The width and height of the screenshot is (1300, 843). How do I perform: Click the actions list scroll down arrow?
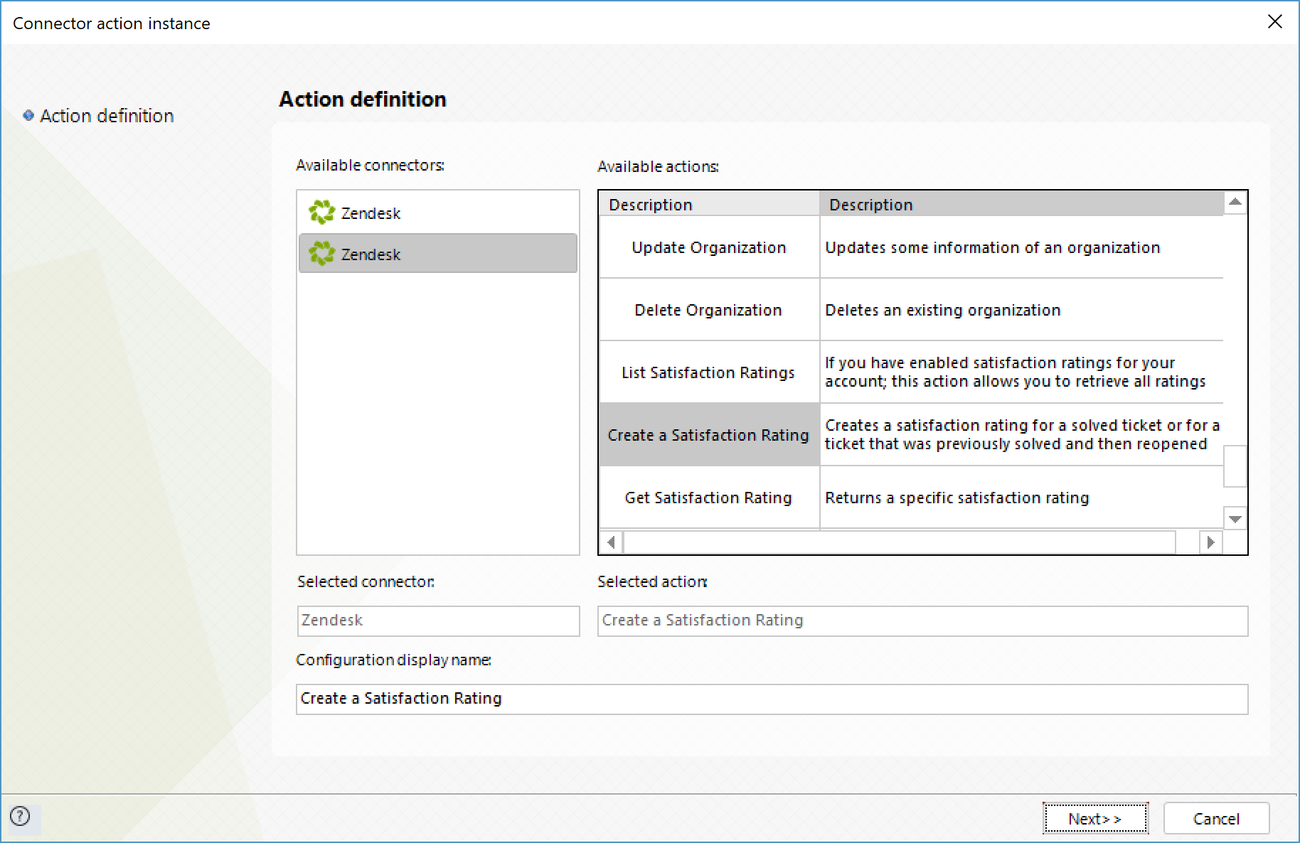point(1235,518)
